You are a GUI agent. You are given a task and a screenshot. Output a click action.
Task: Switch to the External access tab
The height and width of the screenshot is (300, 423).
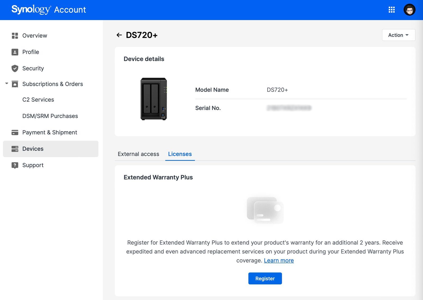pos(139,154)
